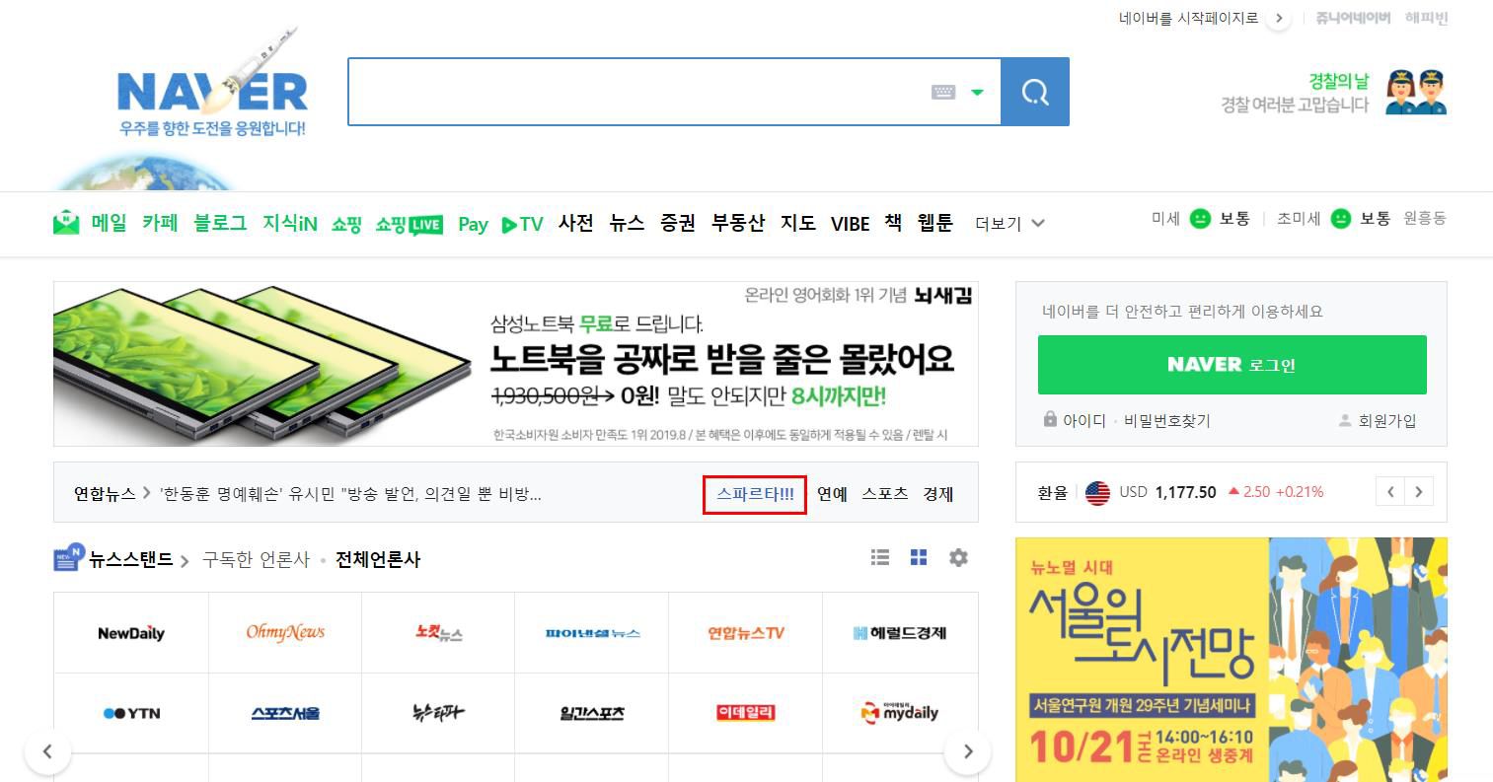Open the 연합뉴스 news source link
The image size is (1493, 782).
click(x=105, y=494)
